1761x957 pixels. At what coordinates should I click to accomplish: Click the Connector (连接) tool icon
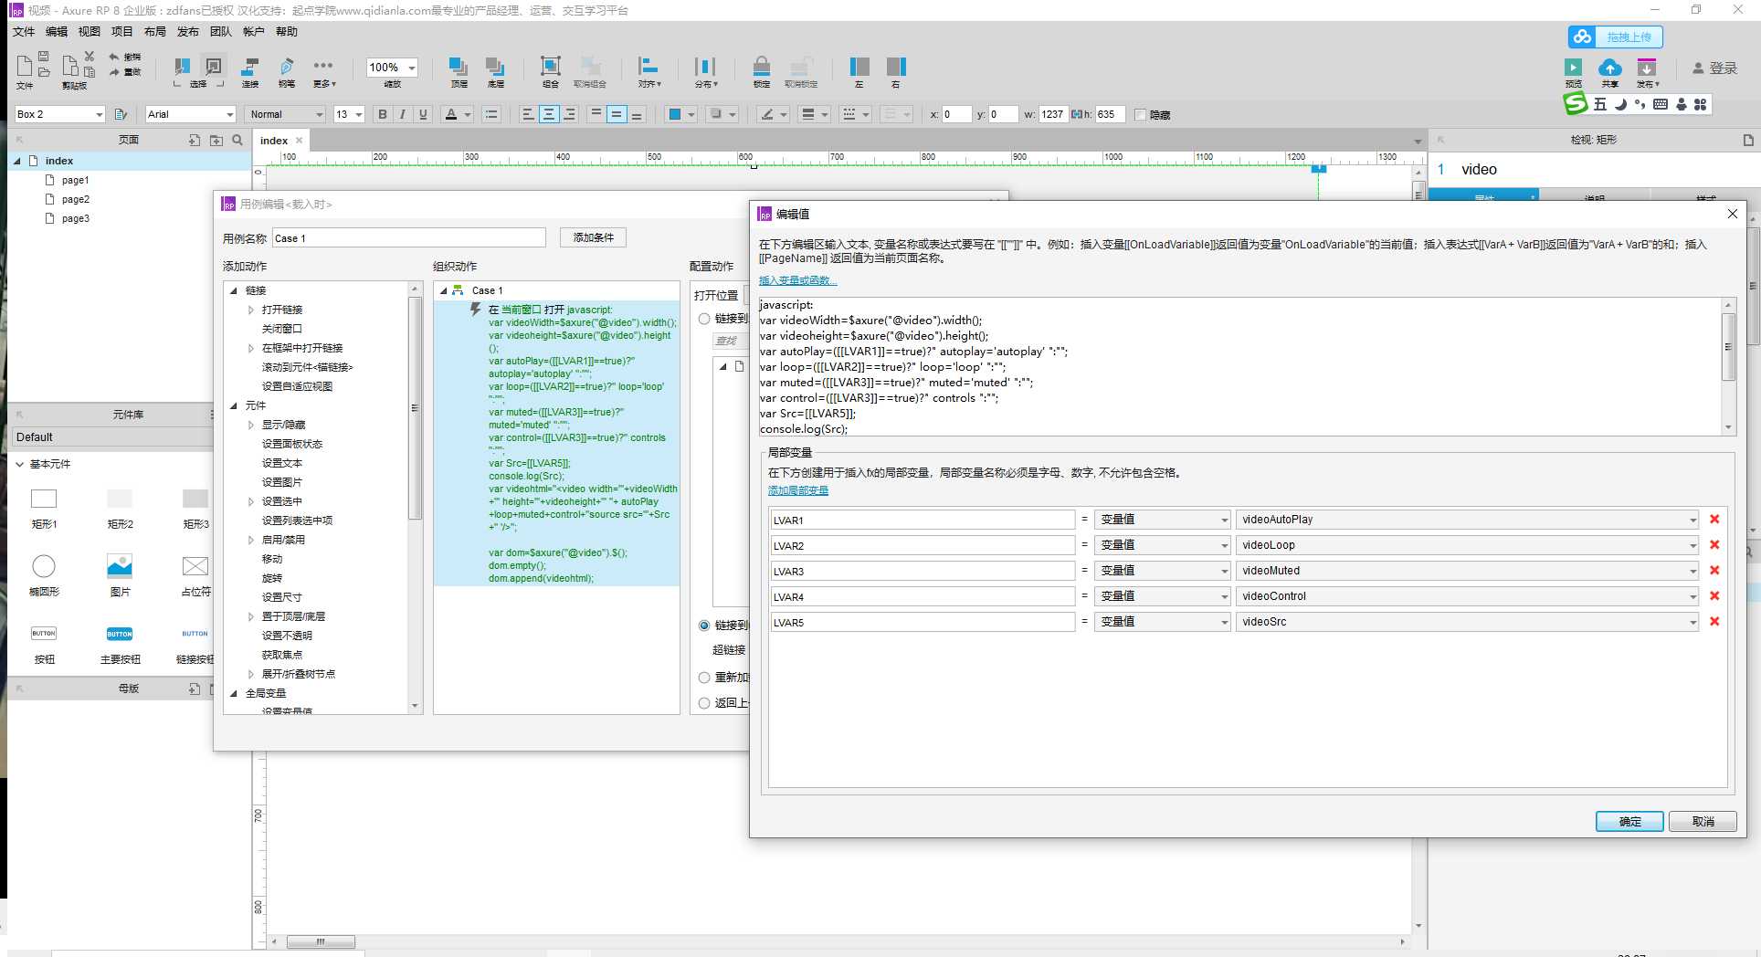[250, 67]
